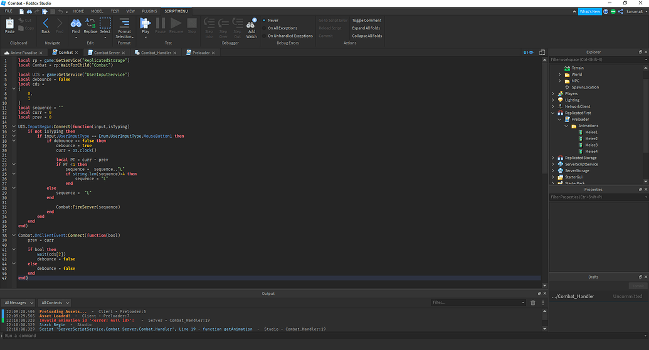The image size is (649, 350).
Task: Click the Add Watch icon
Action: (x=251, y=23)
